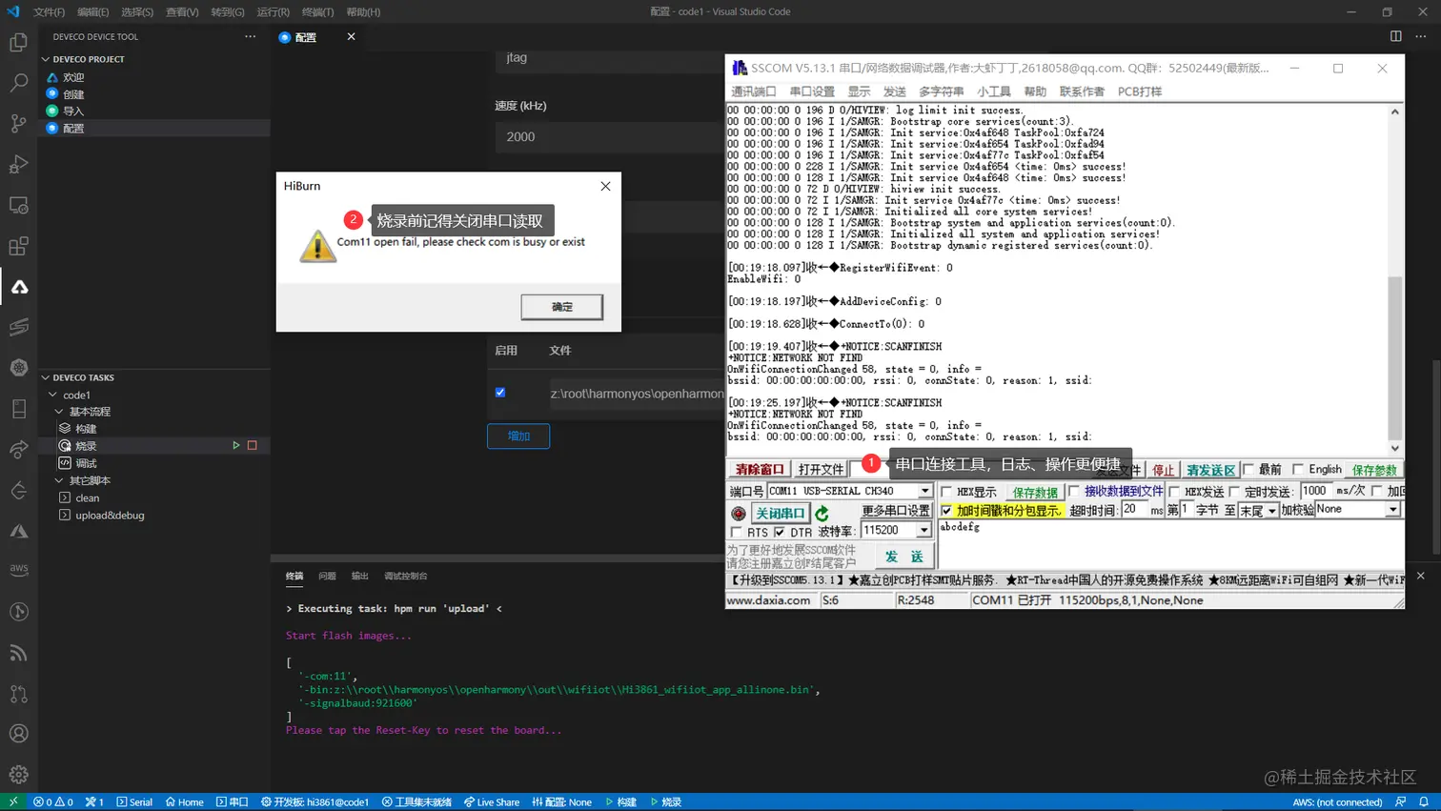Run the 烧录 task with play icon

[x=236, y=445]
